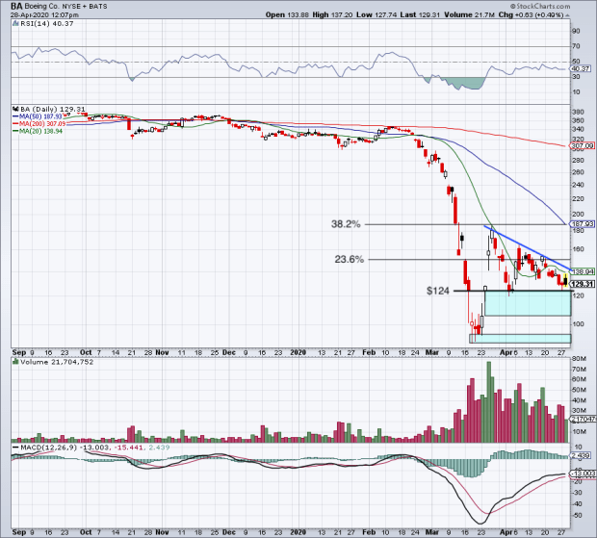Click the RSI line icon before RSI(14)
Viewport: 597px width, 538px height.
pyautogui.click(x=15, y=24)
